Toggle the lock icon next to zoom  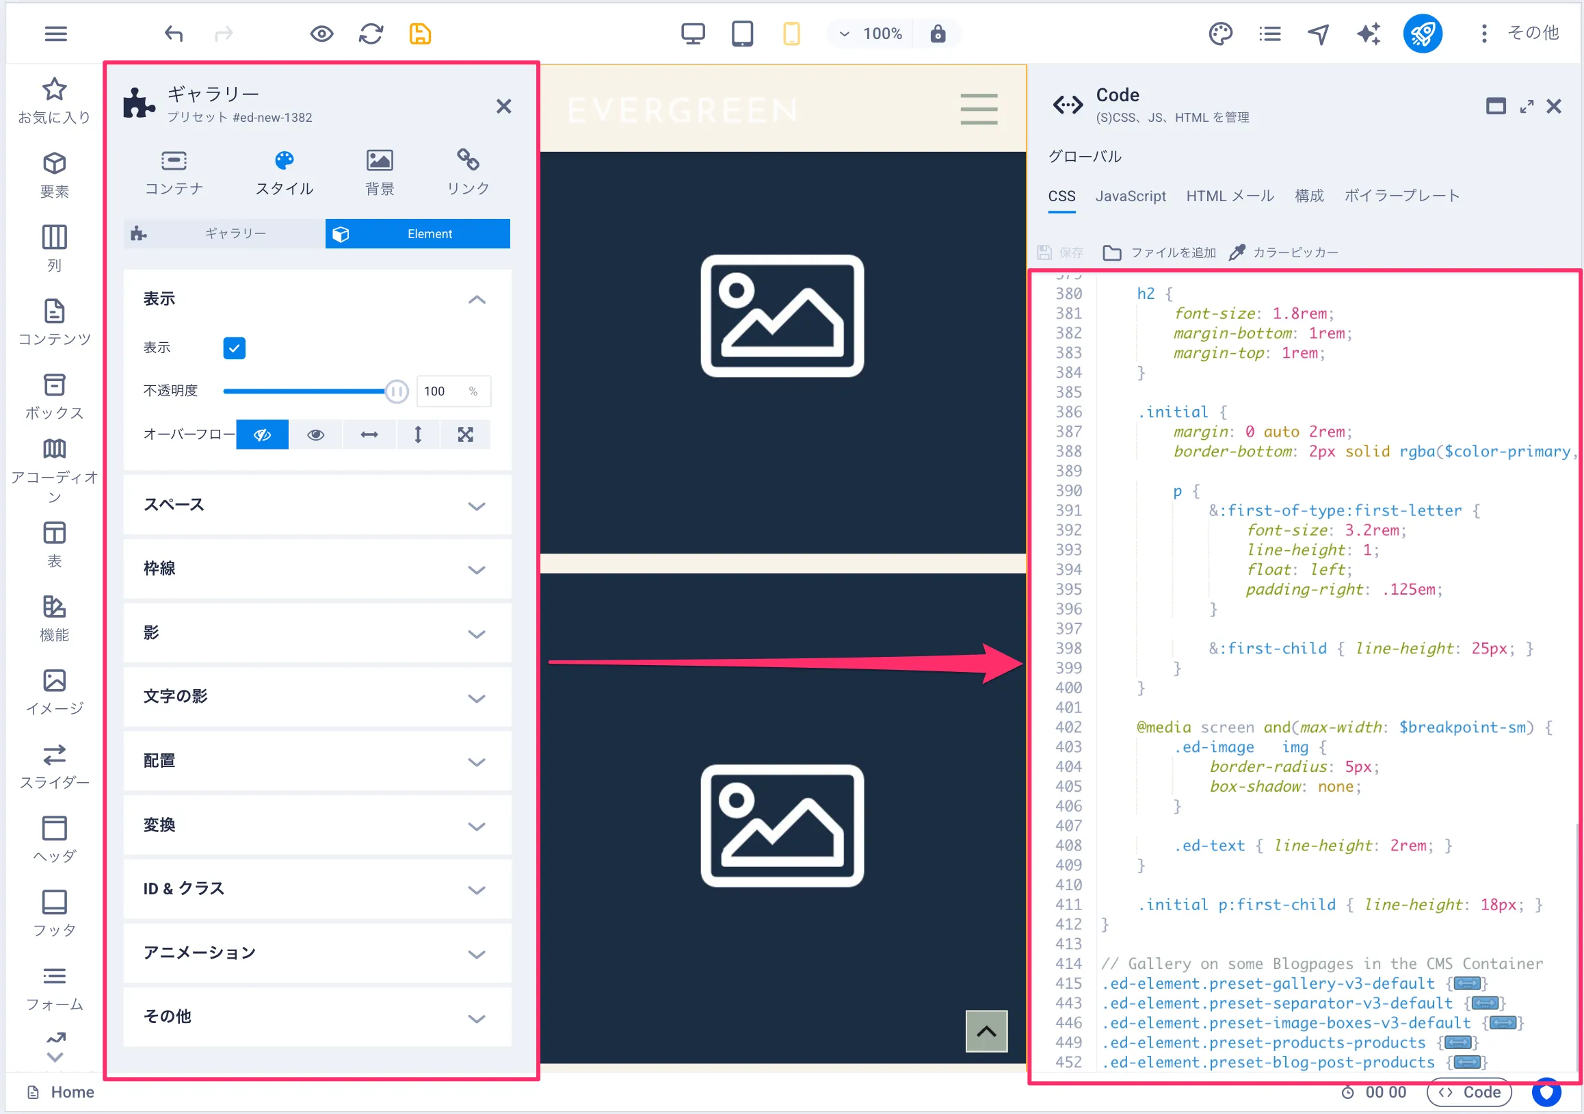click(x=938, y=34)
